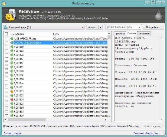Check the box for f_001689
This screenshot has width=167, height=137.
click(7, 47)
